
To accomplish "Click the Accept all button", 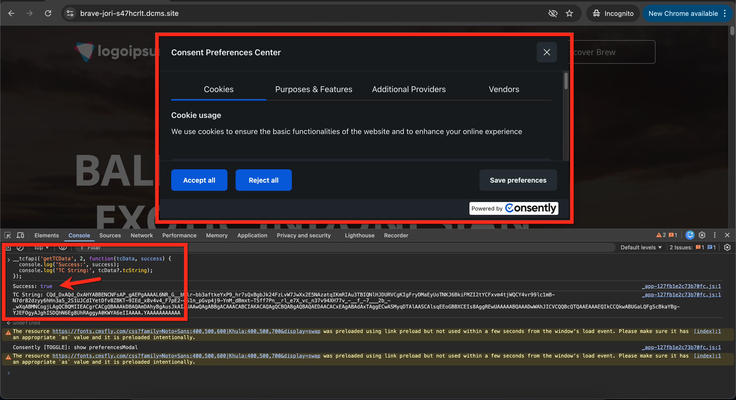I will click(199, 180).
